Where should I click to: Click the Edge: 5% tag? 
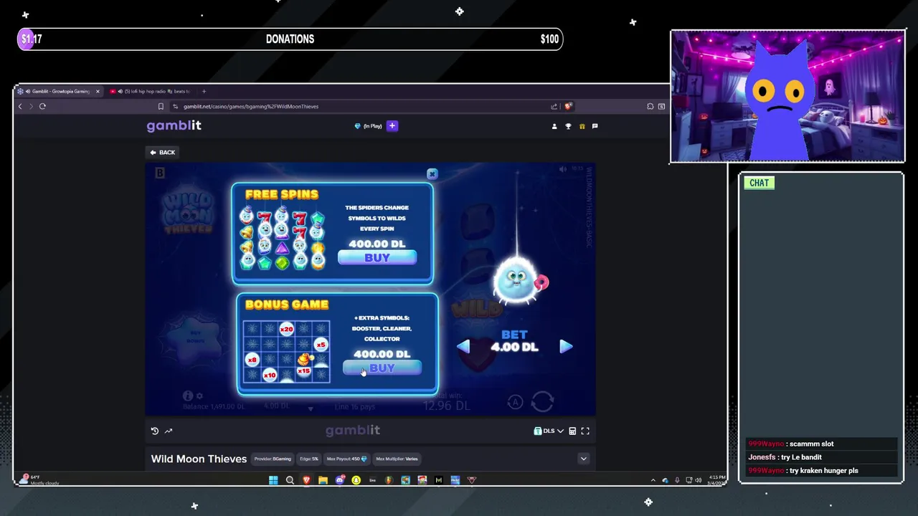(309, 459)
